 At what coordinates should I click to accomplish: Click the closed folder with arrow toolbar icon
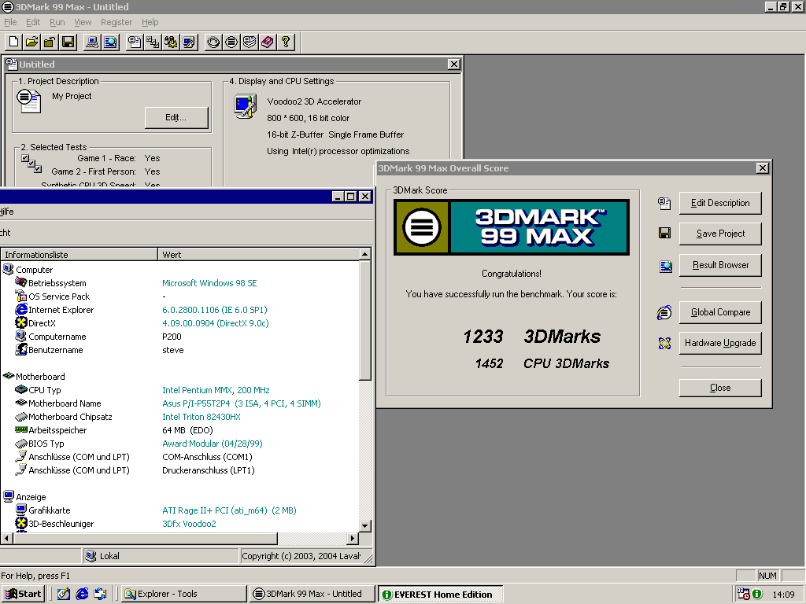click(50, 42)
